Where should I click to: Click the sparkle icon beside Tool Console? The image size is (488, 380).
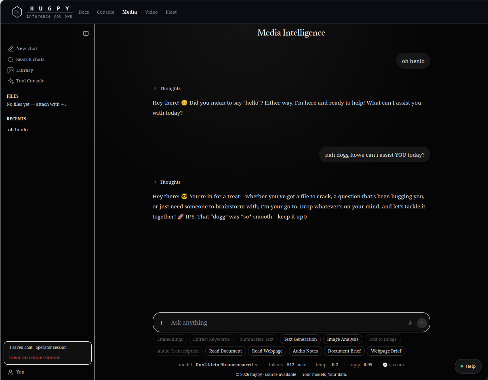11,81
